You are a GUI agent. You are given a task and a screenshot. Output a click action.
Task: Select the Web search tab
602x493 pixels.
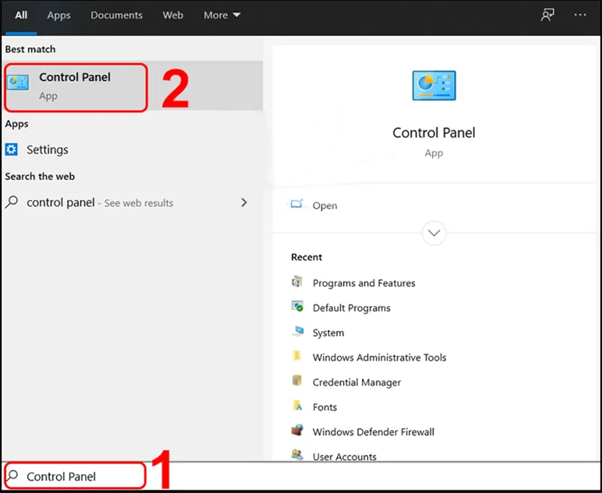coord(173,15)
